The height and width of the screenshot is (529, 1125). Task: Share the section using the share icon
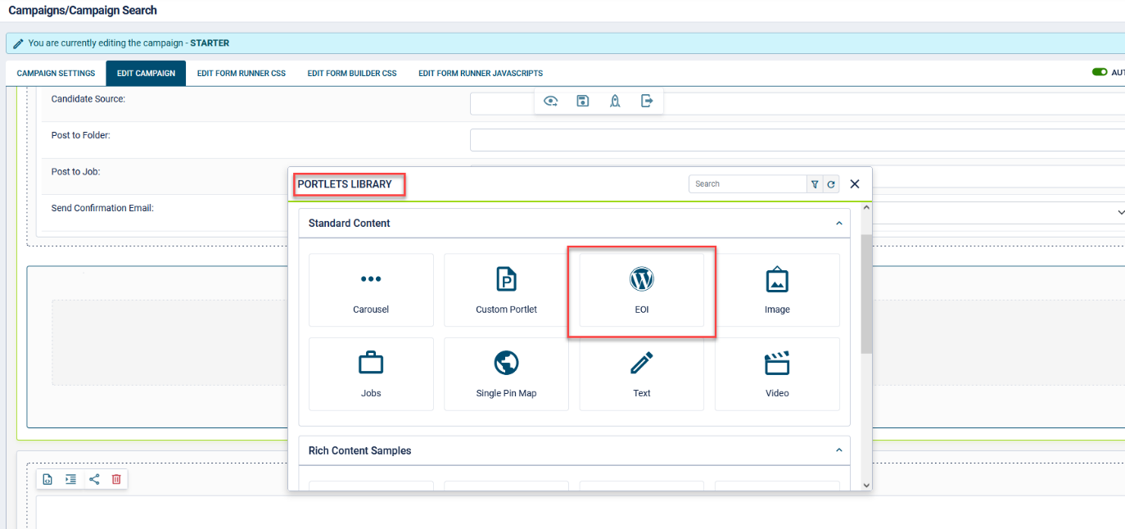click(94, 479)
